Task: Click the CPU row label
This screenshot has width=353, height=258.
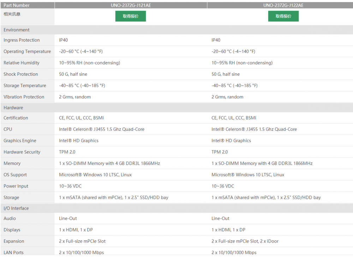Action: coord(8,129)
